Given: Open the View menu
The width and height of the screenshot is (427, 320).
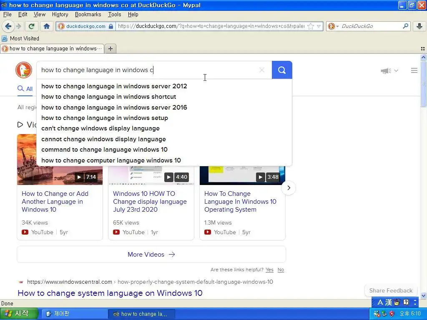Looking at the screenshot, I should 40,15.
